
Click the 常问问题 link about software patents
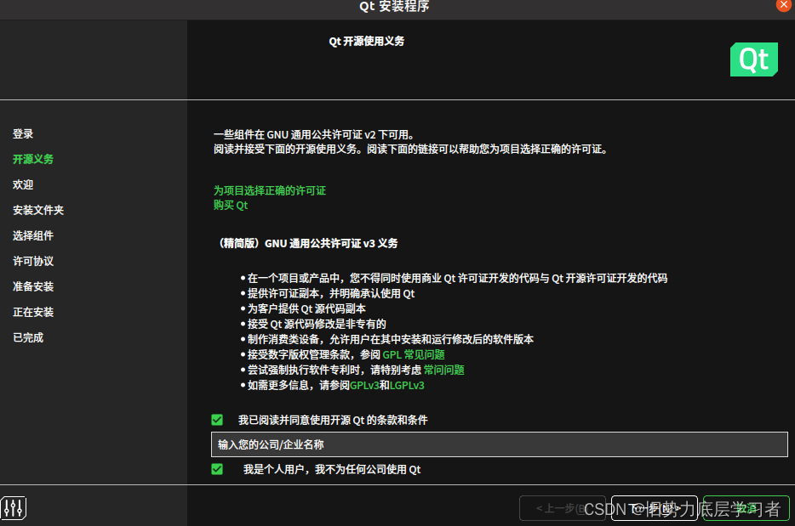pyautogui.click(x=444, y=370)
